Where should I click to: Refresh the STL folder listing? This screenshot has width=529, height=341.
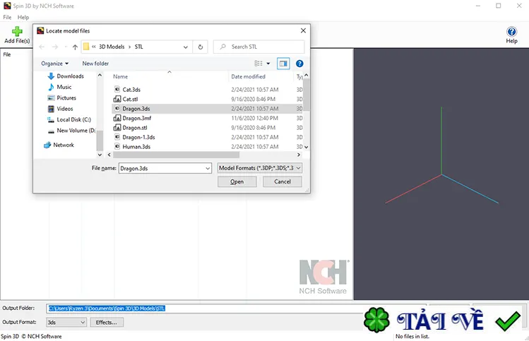(201, 47)
